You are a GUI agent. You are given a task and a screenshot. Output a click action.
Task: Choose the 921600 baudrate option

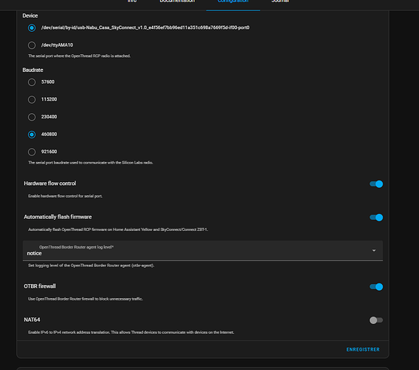tap(32, 152)
